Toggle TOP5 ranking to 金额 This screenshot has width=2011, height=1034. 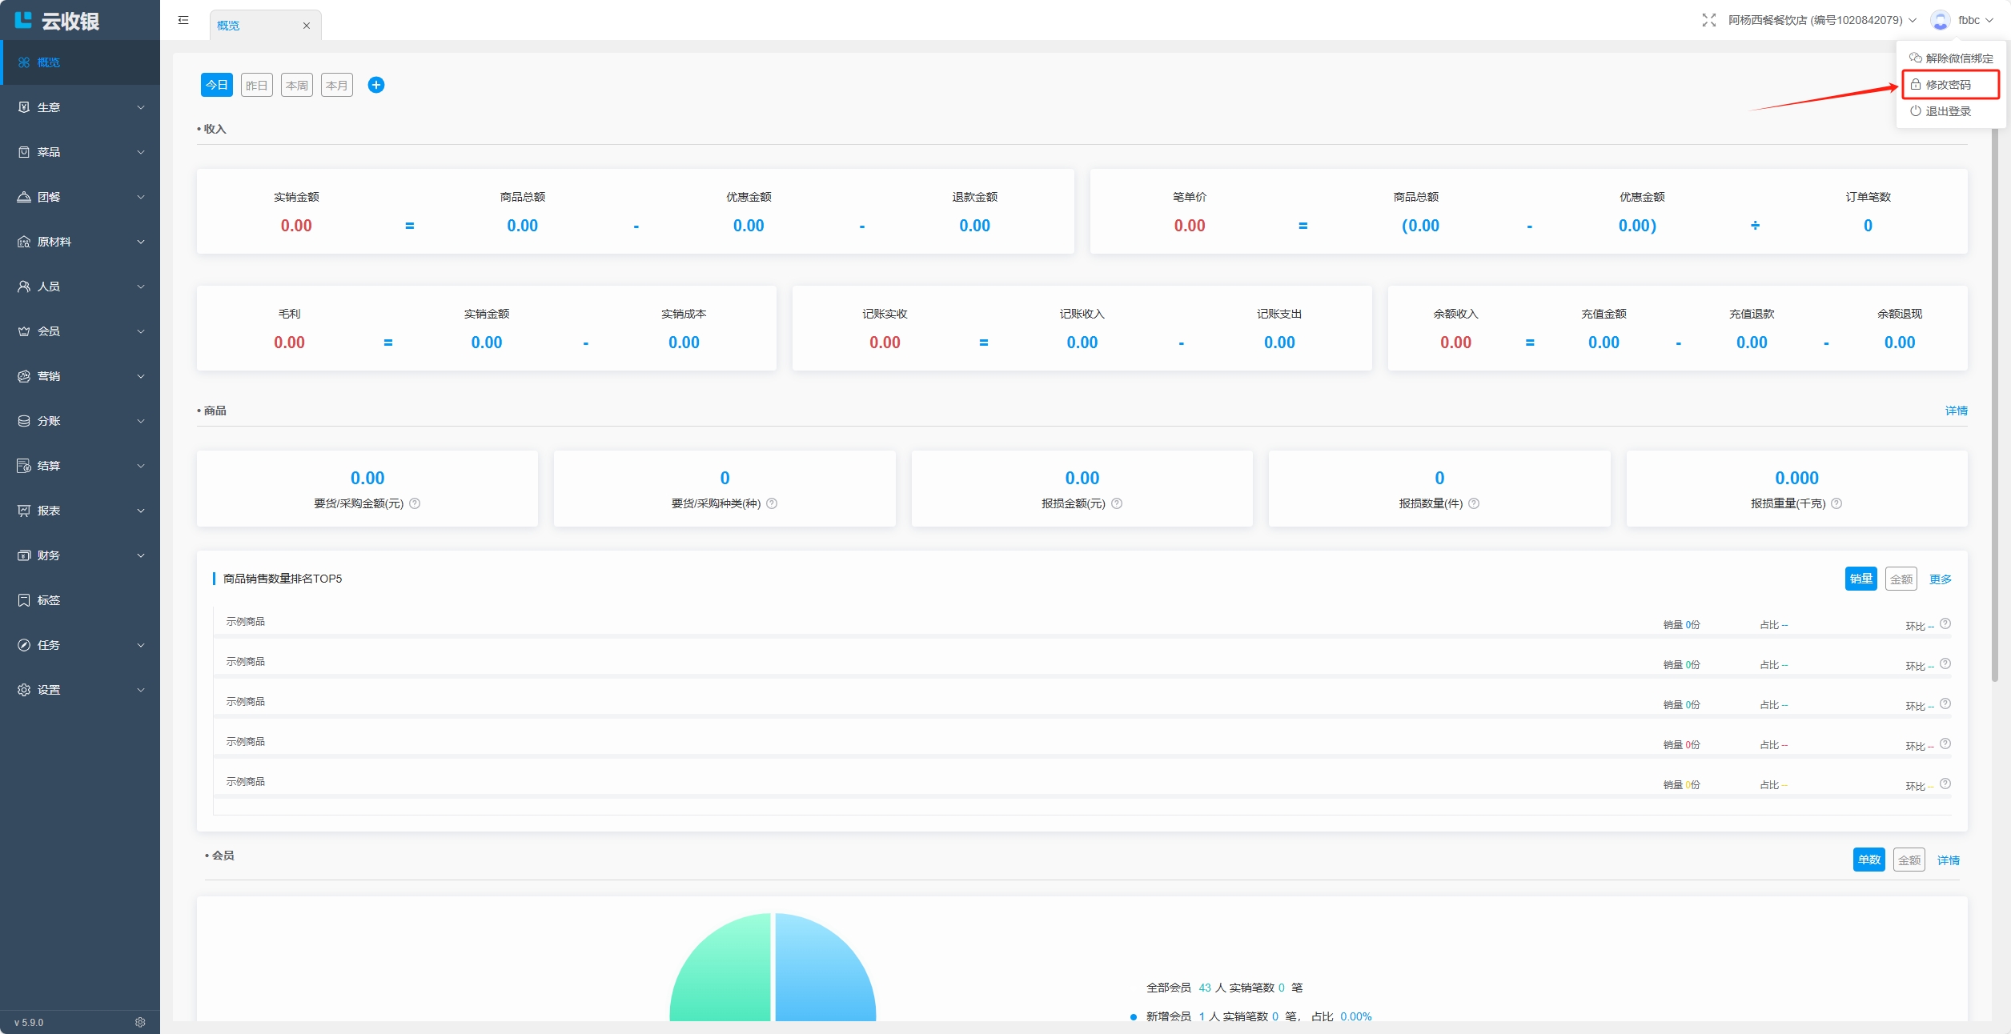tap(1901, 579)
